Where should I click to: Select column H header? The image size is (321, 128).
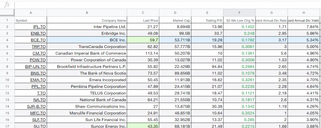(304, 13)
